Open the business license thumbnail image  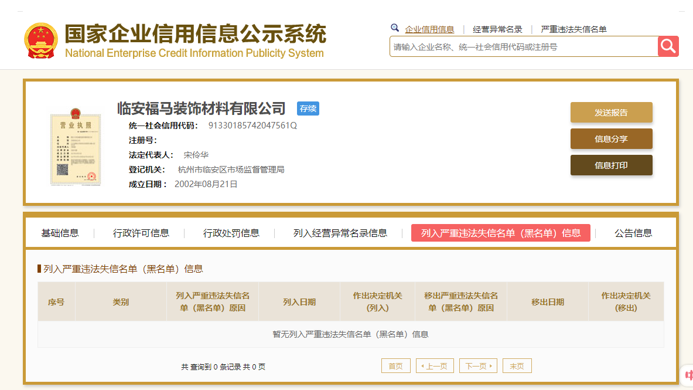tap(76, 147)
